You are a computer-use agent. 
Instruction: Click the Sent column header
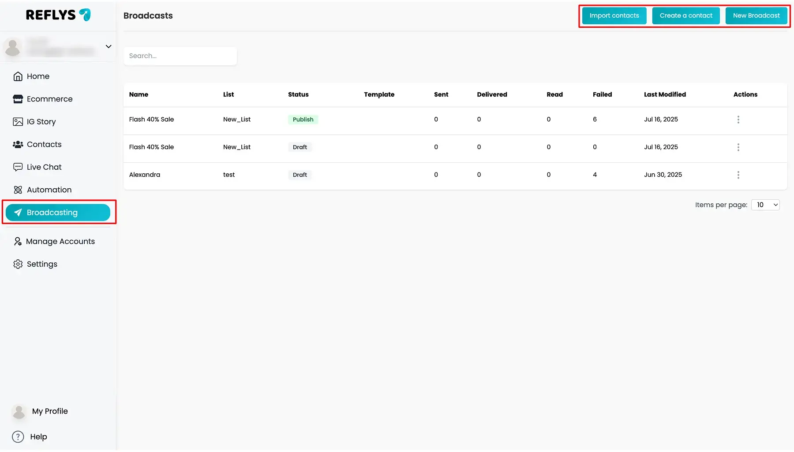click(441, 94)
